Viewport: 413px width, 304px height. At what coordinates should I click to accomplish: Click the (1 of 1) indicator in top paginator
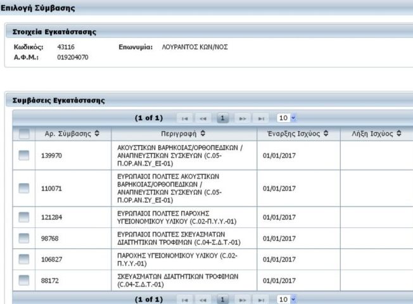[149, 118]
